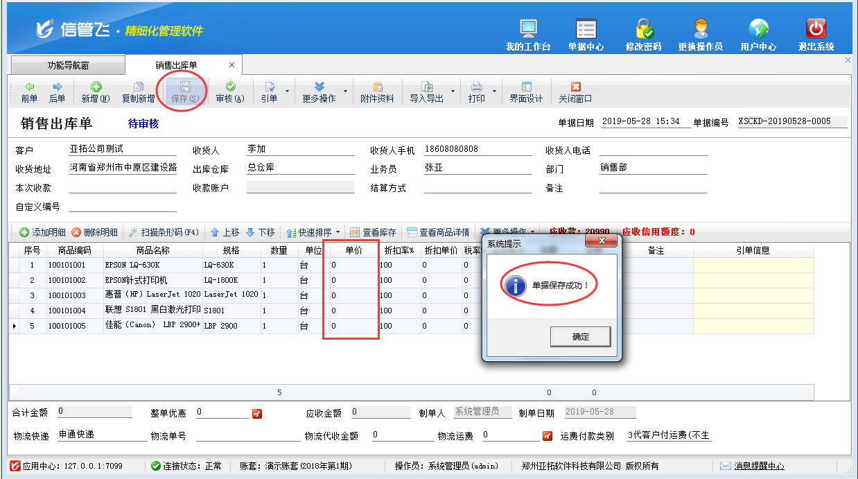The image size is (858, 479).
Task: Switch to the 功能导航窗 tab
Action: (68, 66)
